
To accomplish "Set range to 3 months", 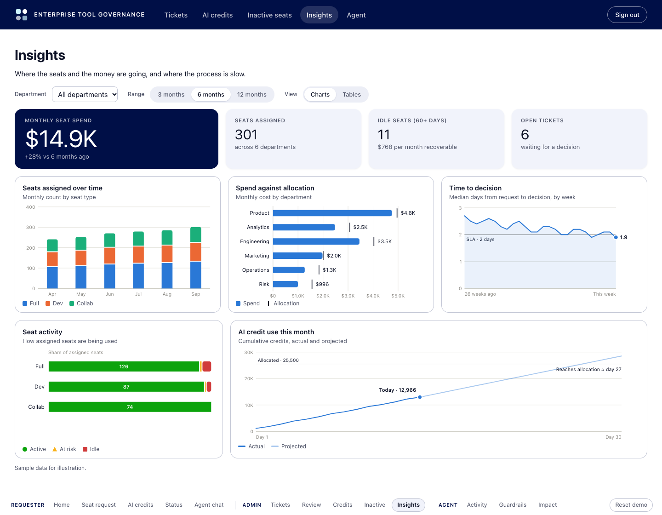I will [171, 94].
